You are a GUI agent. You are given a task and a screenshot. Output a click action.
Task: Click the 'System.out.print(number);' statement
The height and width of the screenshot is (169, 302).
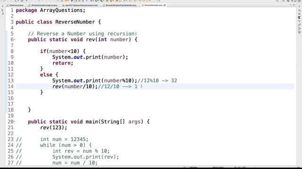tap(90, 57)
